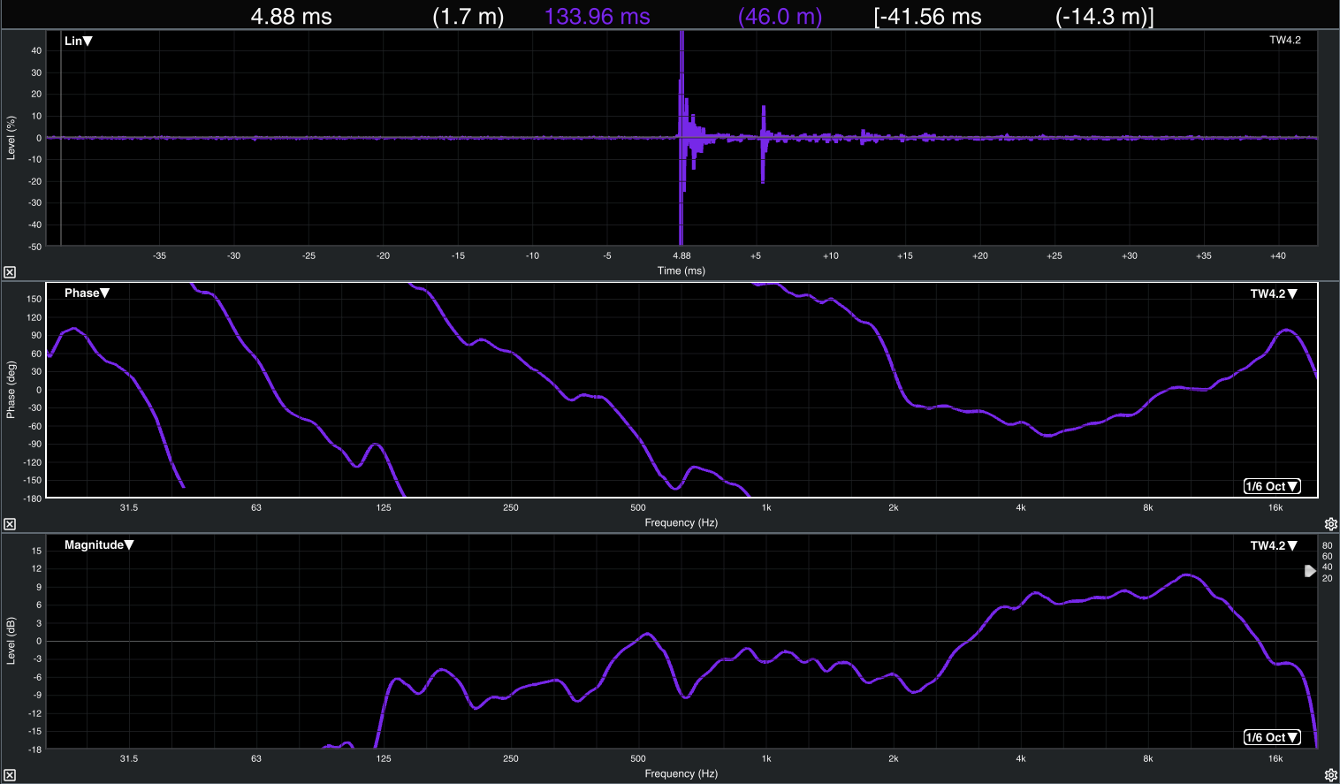The image size is (1340, 784).
Task: Close the Phase graph panel
Action: tap(10, 524)
